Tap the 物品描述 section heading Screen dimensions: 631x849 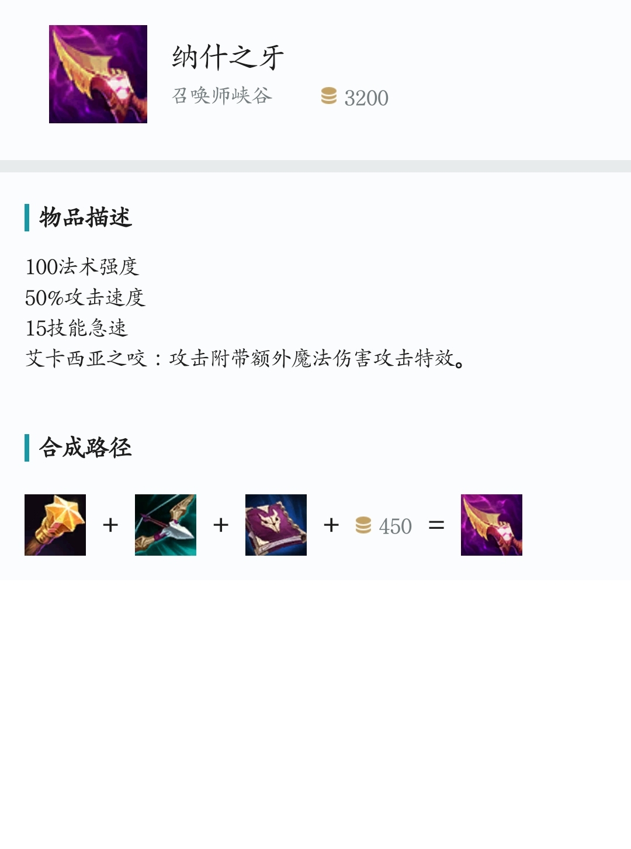(85, 217)
